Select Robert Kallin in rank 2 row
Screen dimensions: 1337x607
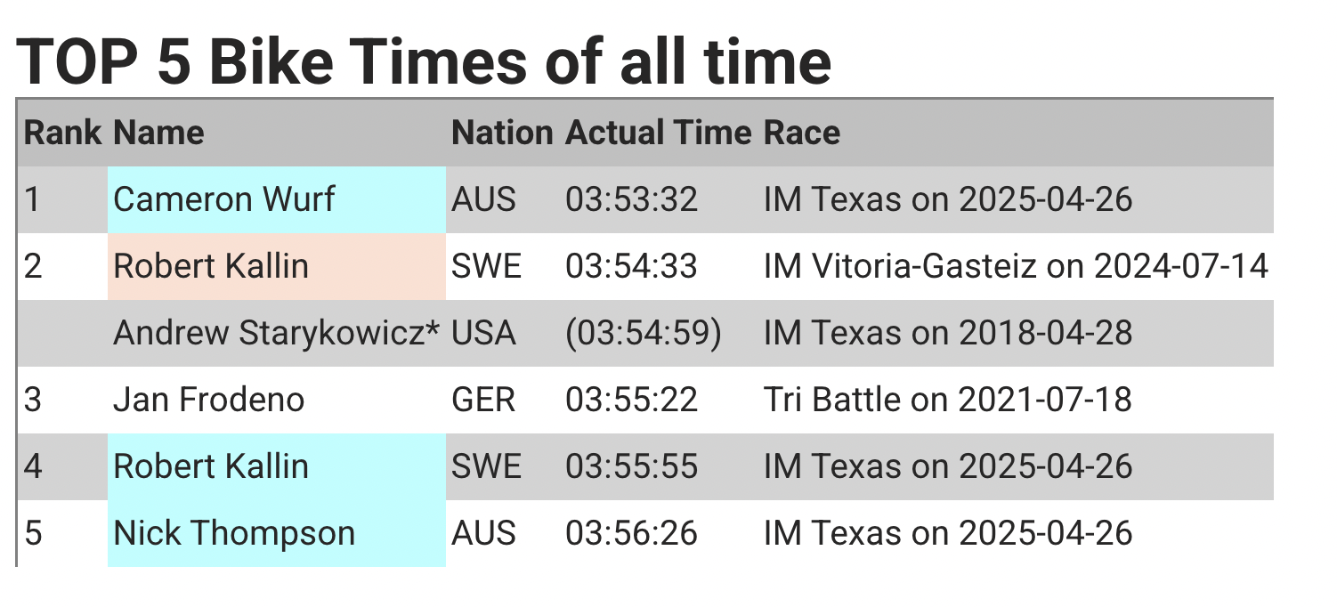pyautogui.click(x=277, y=266)
